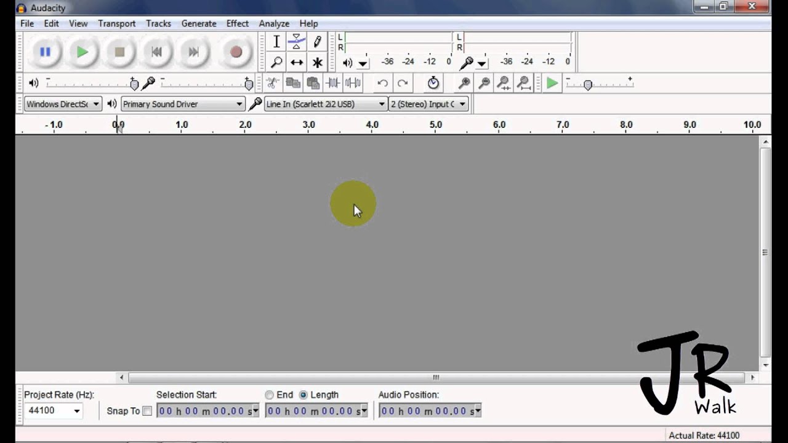This screenshot has height=443, width=788.
Task: Open the Effect menu
Action: pos(238,23)
